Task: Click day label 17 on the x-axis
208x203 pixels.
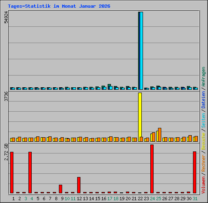Action: pyautogui.click(x=110, y=199)
